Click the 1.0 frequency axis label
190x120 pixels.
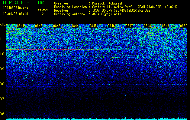pos(3,54)
